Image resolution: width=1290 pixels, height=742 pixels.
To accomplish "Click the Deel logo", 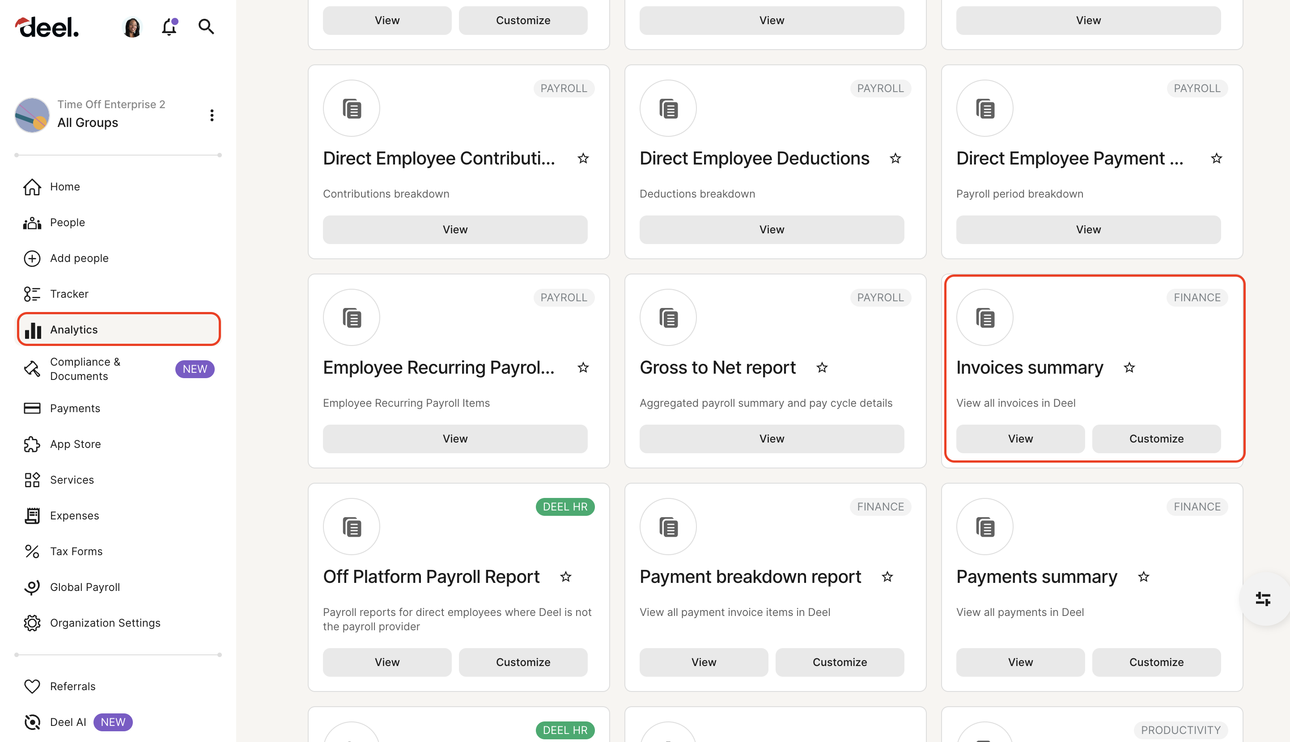I will point(47,26).
